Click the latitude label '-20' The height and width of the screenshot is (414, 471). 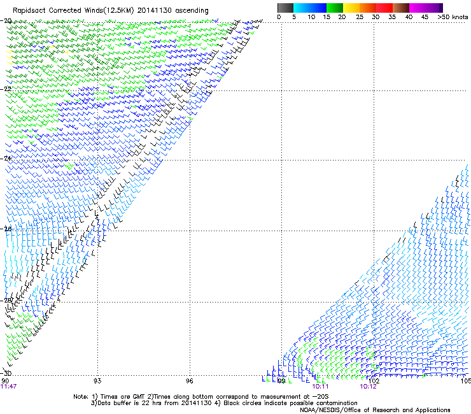6,21
